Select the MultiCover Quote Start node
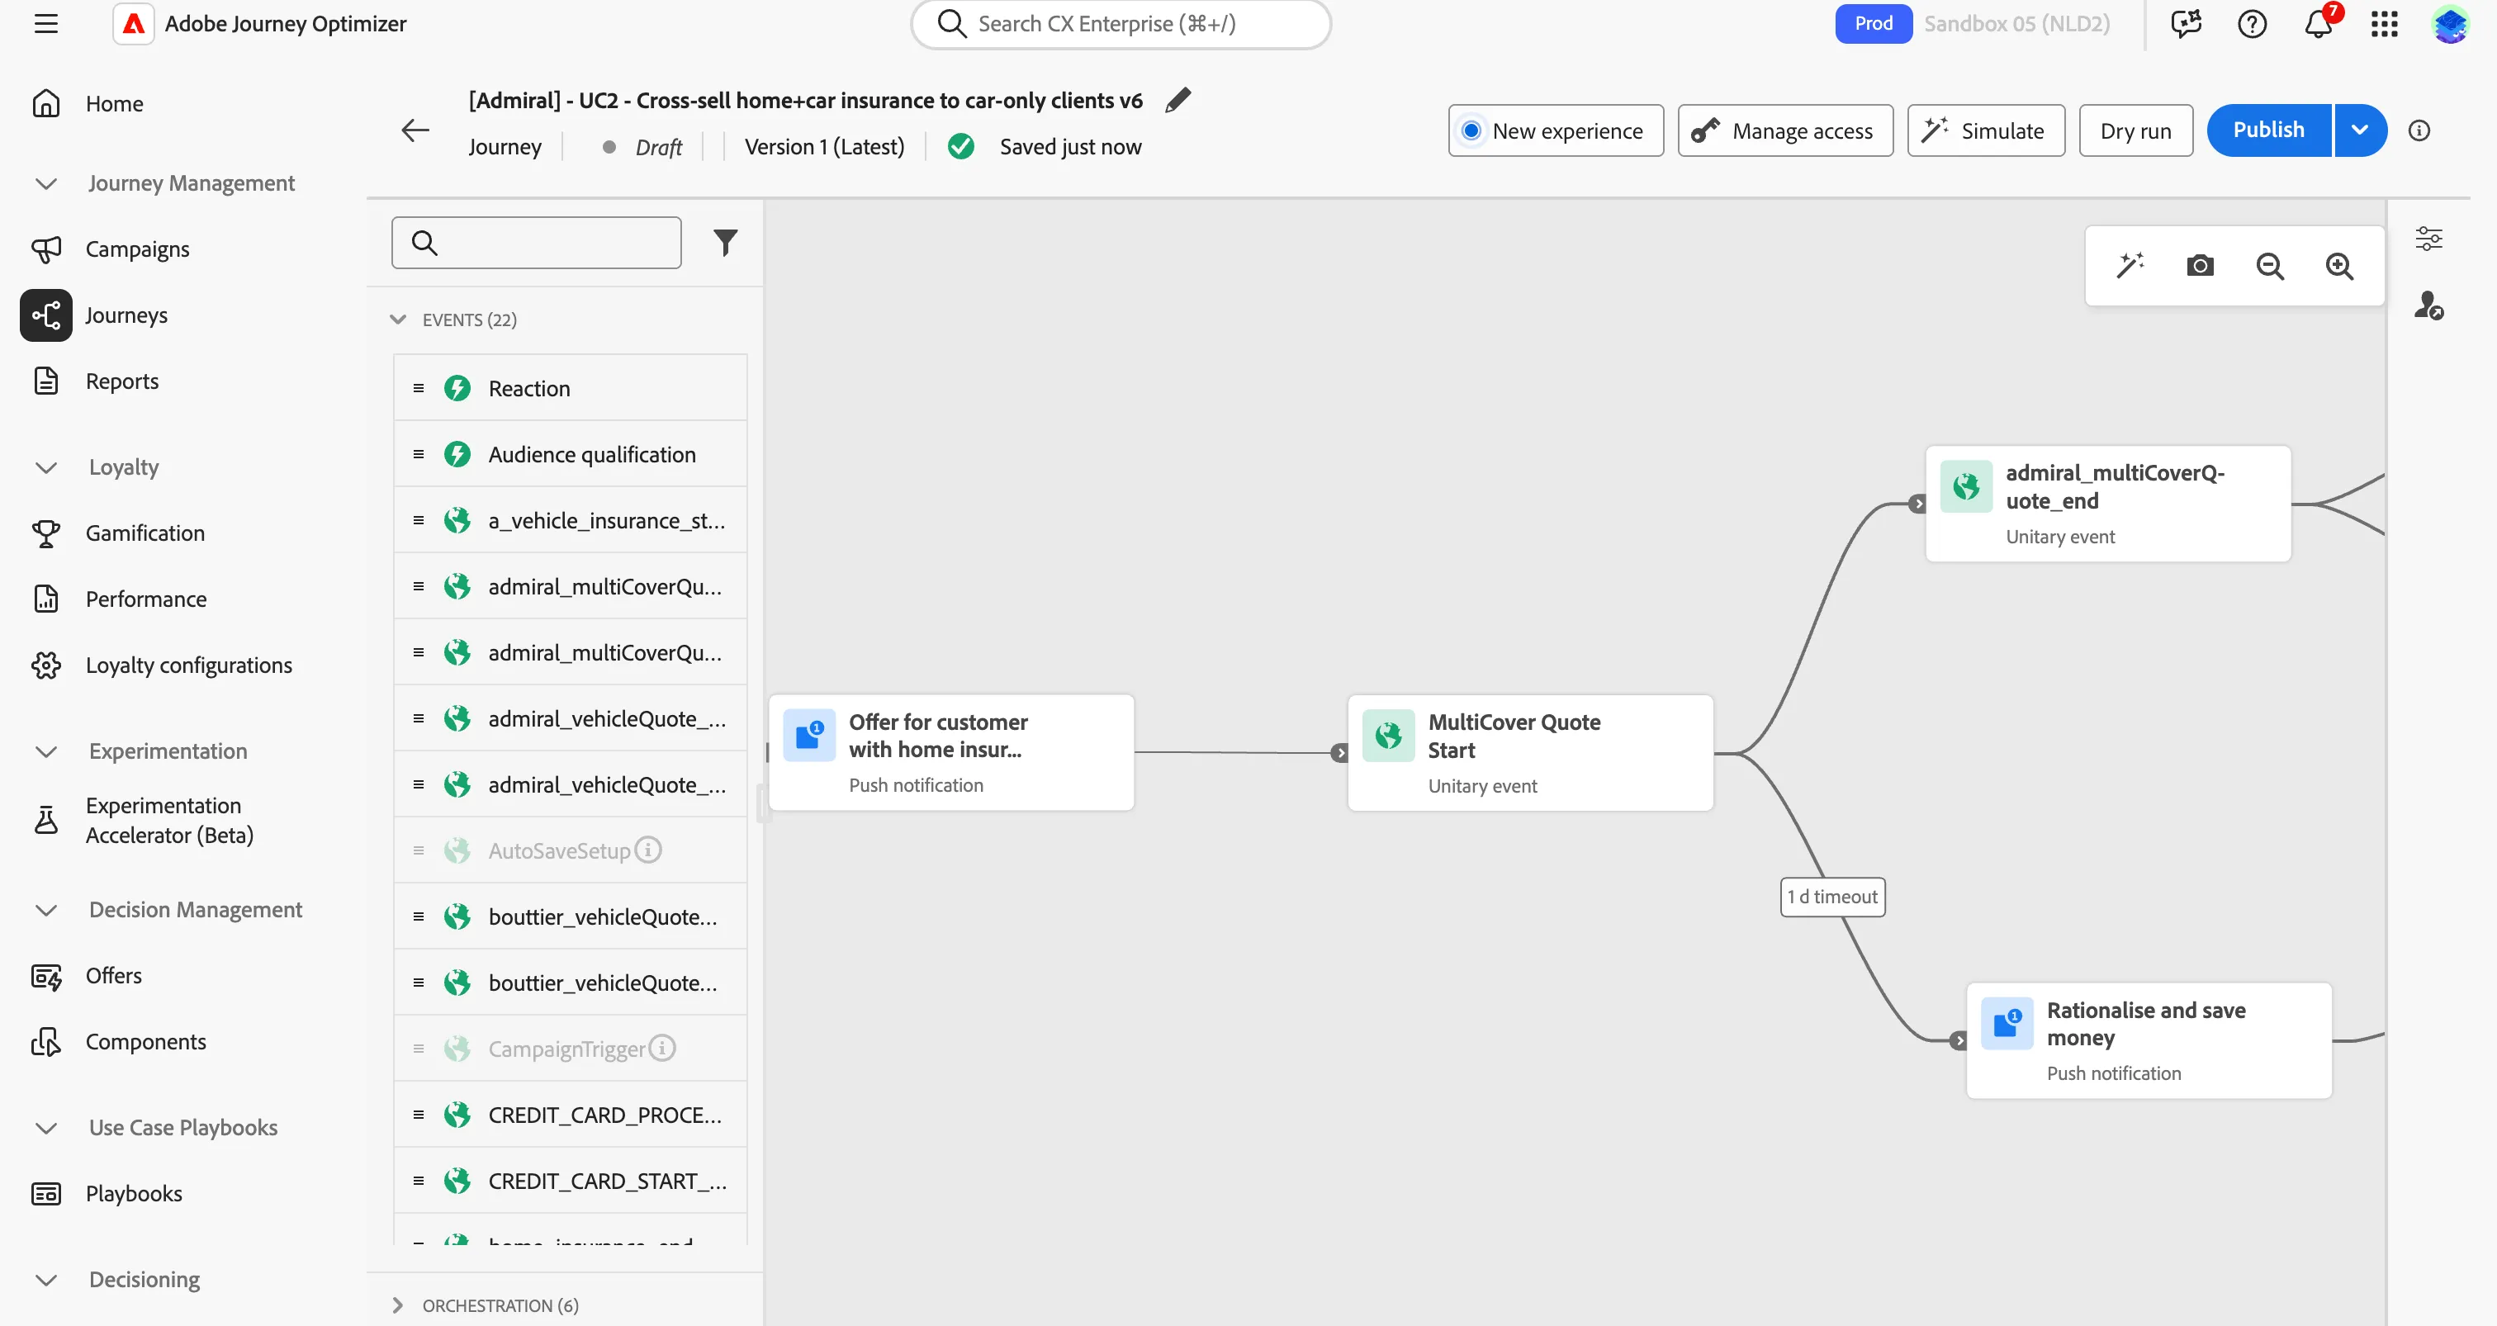The width and height of the screenshot is (2497, 1326). coord(1529,752)
